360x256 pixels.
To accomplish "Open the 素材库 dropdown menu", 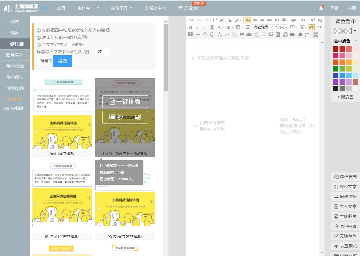I will tap(84, 8).
